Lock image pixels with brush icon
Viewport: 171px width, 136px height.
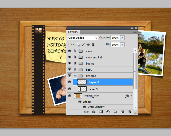click(x=83, y=45)
